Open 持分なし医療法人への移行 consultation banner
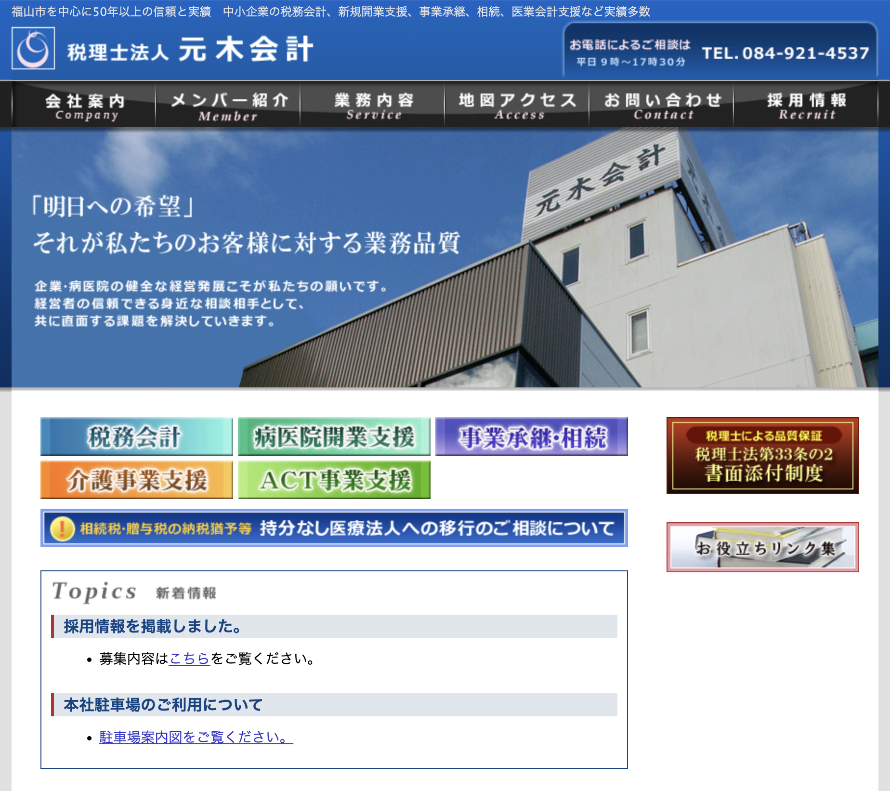This screenshot has width=890, height=791. point(334,528)
